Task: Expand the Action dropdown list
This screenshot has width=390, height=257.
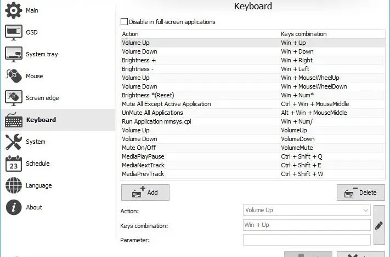Action: pyautogui.click(x=365, y=210)
